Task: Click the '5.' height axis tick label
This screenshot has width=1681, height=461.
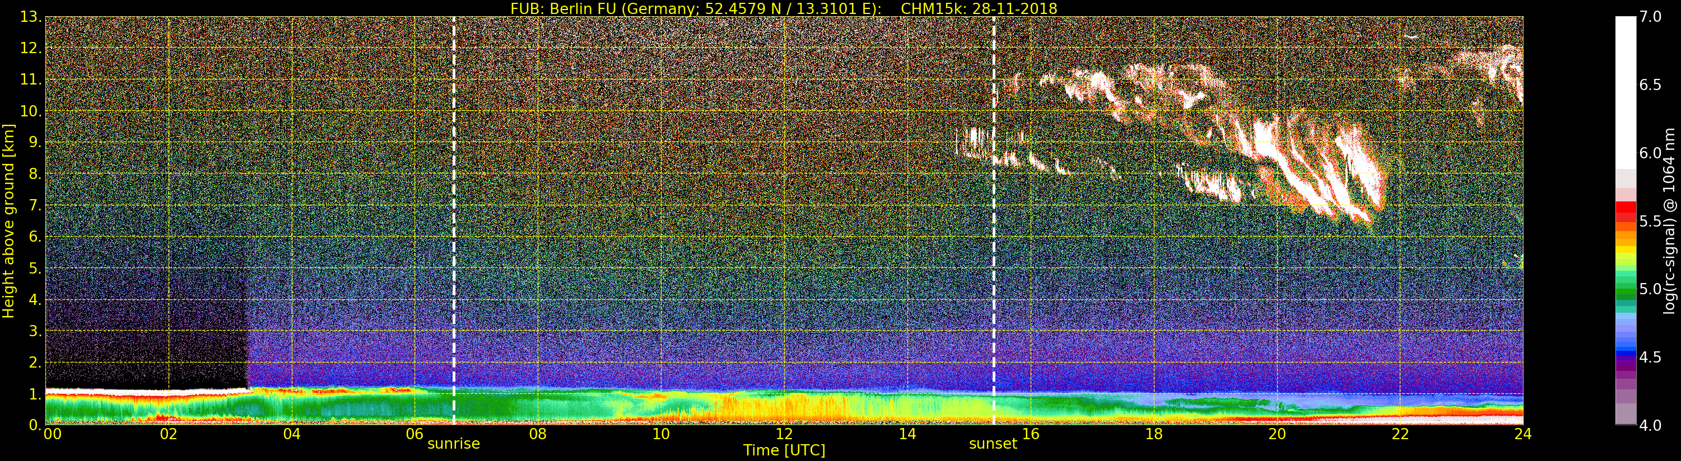Action: pyautogui.click(x=35, y=268)
